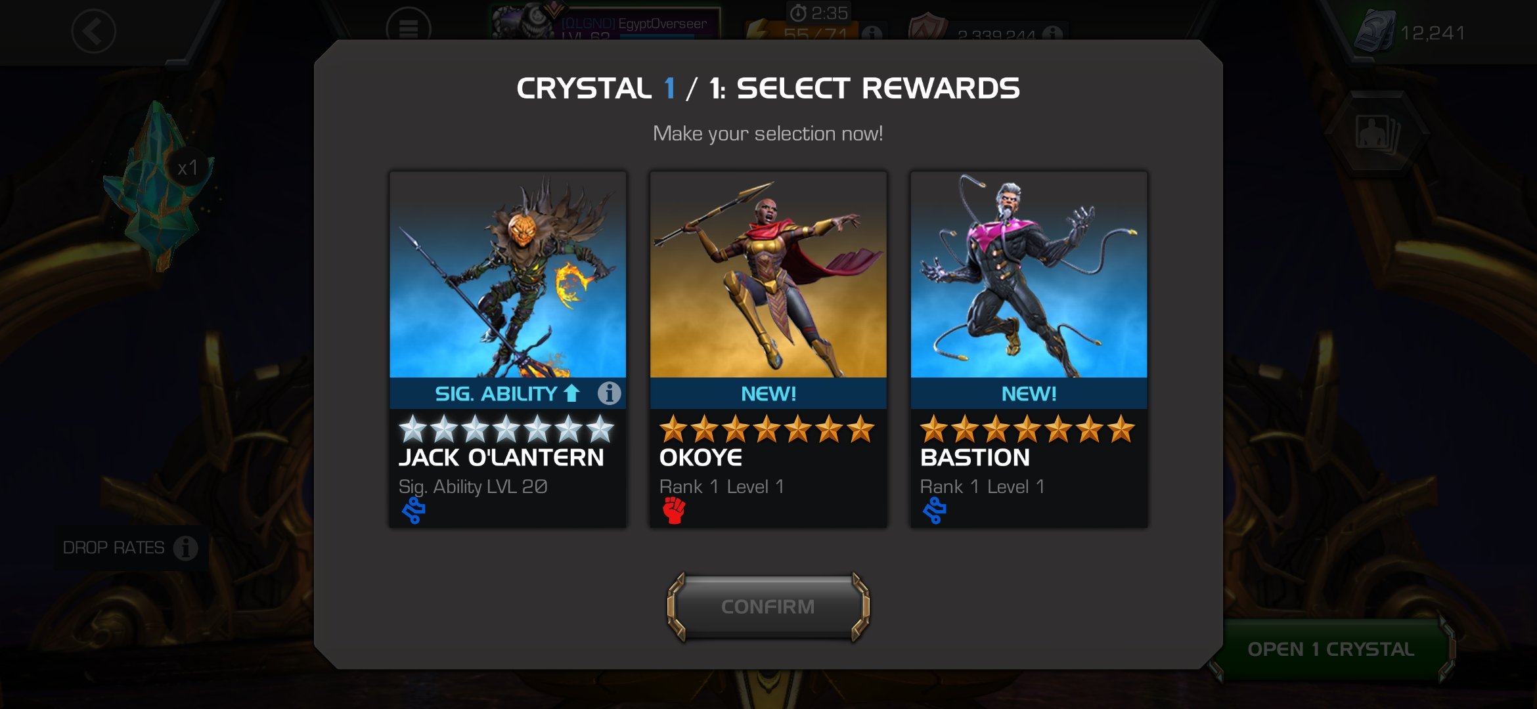Click the EgyptOverseer player profile

coord(605,24)
